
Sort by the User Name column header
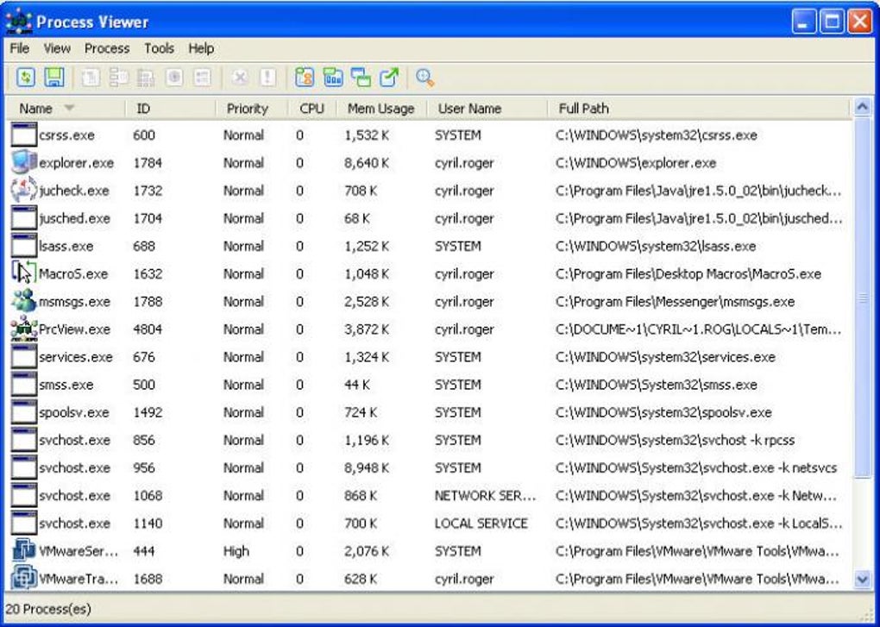(x=487, y=109)
